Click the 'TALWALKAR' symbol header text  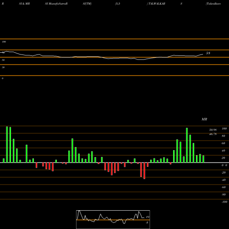(157, 4)
